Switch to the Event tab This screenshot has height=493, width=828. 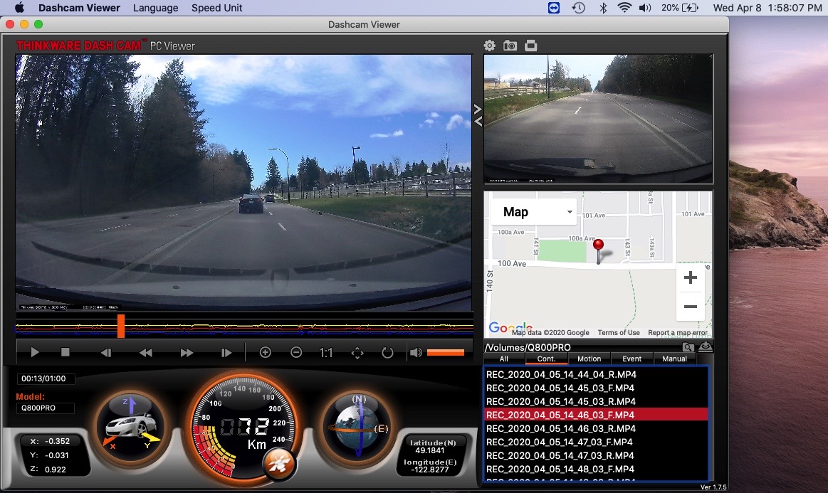pyautogui.click(x=632, y=359)
